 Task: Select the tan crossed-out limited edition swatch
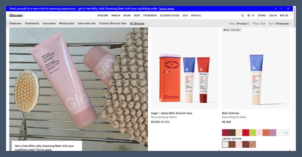coord(252,144)
